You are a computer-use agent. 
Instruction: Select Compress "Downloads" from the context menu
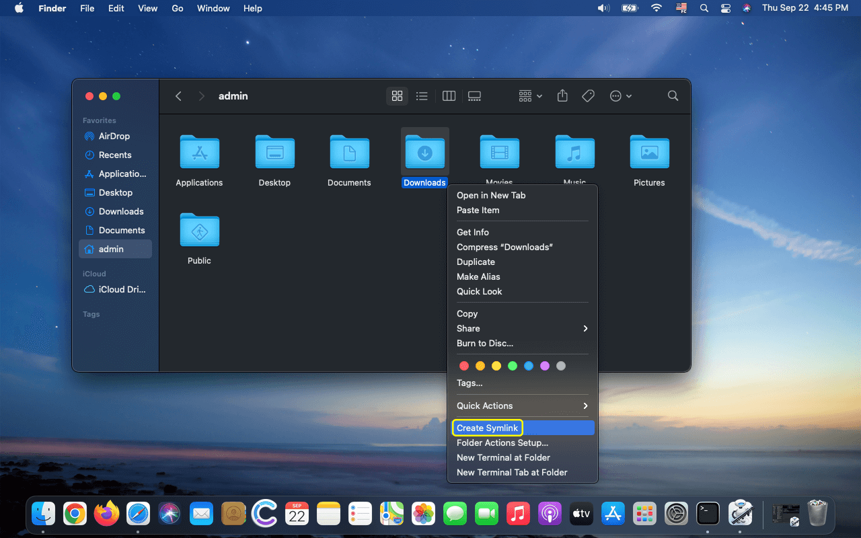pos(504,247)
